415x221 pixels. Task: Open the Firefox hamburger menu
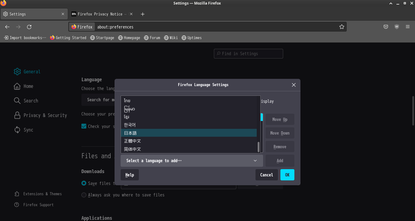pyautogui.click(x=408, y=27)
